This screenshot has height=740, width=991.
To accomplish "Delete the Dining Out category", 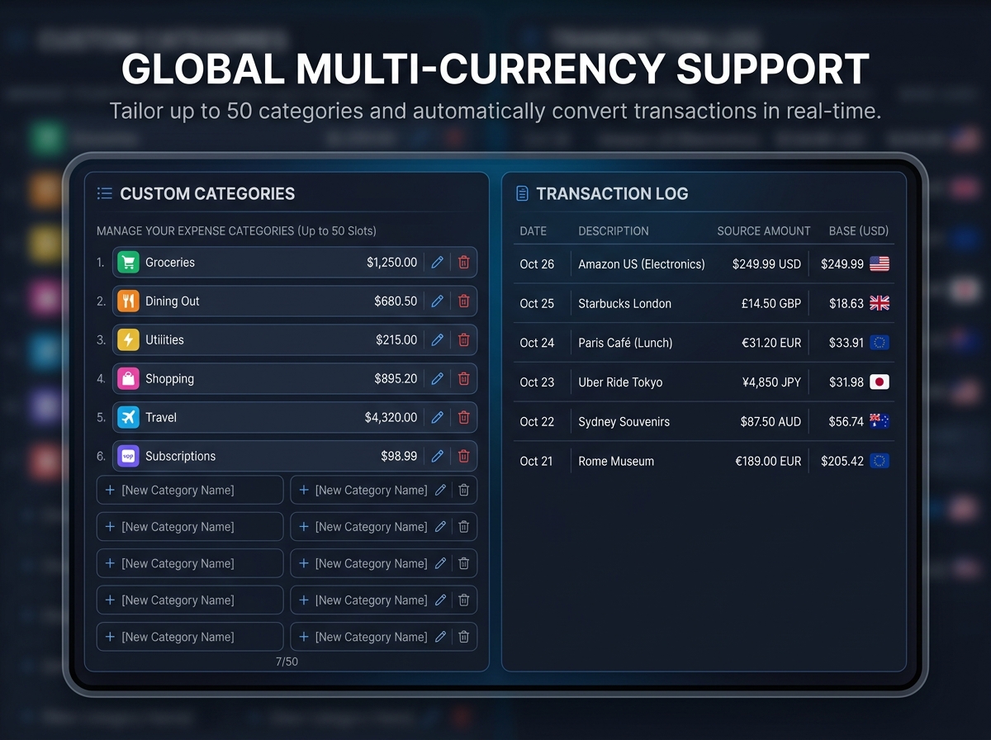I will click(464, 301).
